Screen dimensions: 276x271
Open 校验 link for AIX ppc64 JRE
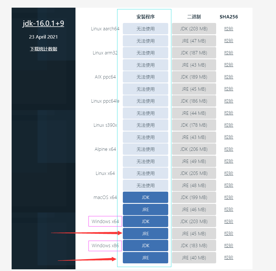pos(229,89)
